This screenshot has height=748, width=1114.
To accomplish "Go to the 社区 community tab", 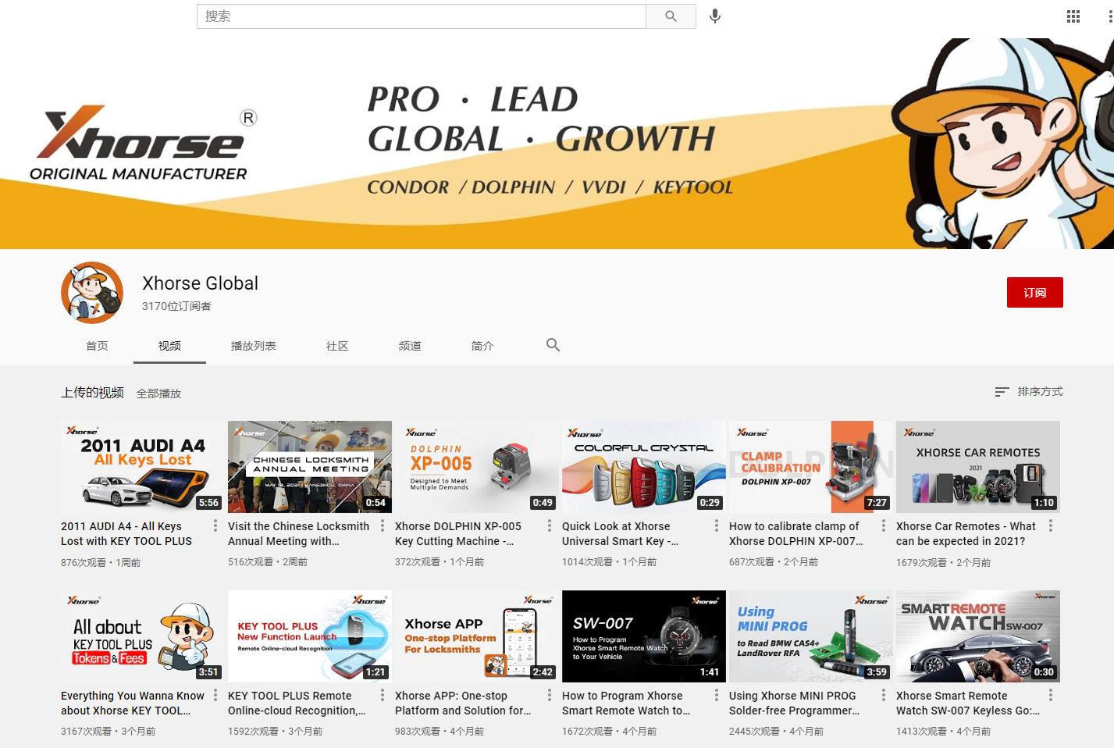I will [337, 346].
